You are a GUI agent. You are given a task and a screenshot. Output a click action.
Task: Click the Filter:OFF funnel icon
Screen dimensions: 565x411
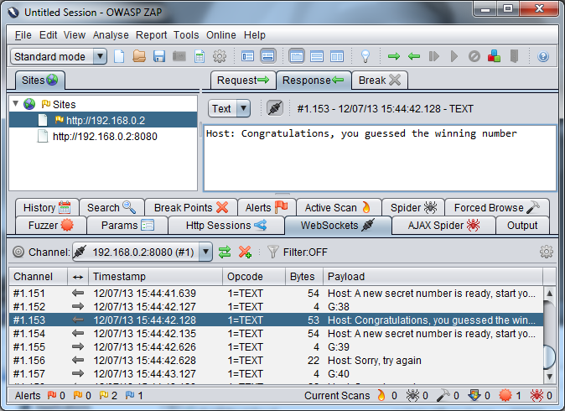(273, 252)
